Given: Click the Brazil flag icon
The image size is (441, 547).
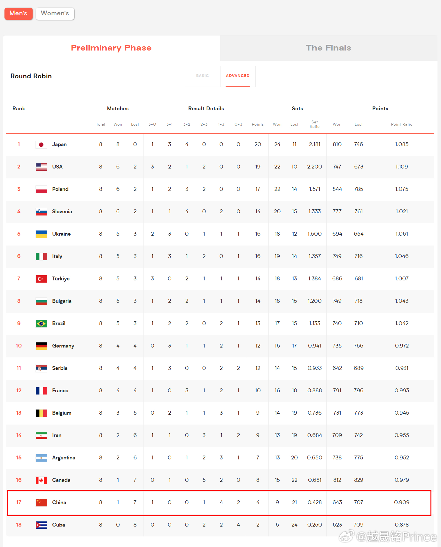Looking at the screenshot, I should [x=41, y=324].
